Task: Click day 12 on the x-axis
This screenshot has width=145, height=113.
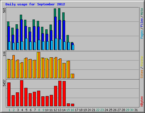Action: click(55, 110)
